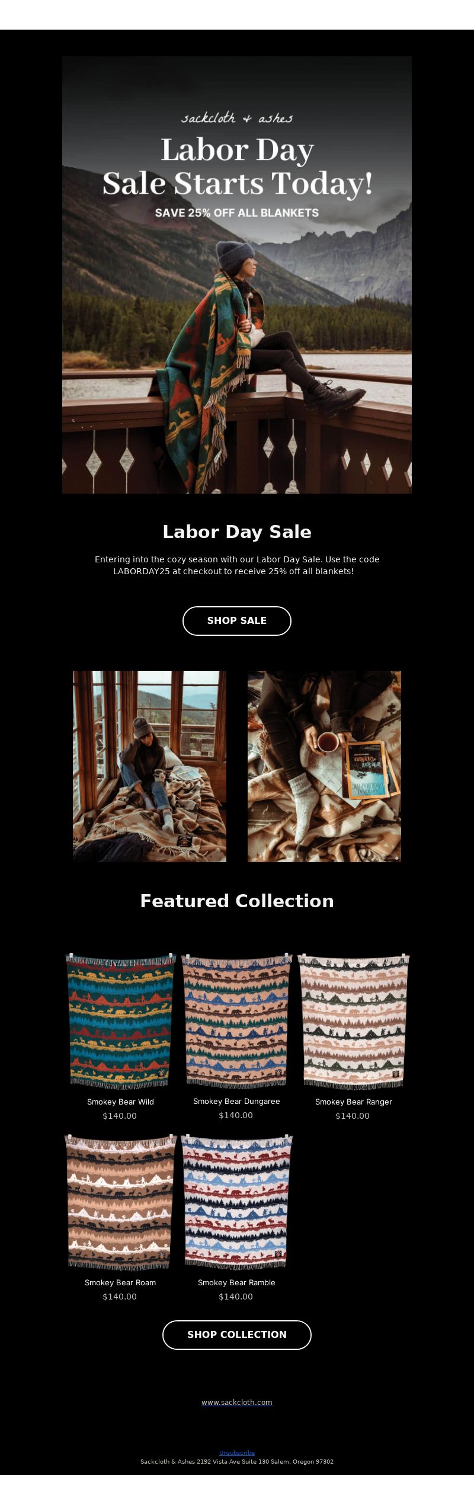Click the SHOP SALE button
Image resolution: width=474 pixels, height=1498 pixels.
tap(237, 620)
